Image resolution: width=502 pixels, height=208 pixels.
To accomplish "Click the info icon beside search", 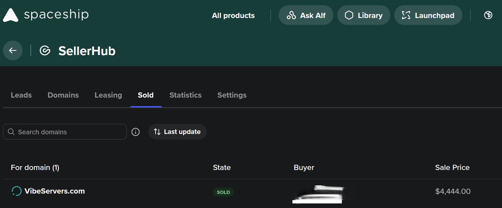I will (136, 132).
